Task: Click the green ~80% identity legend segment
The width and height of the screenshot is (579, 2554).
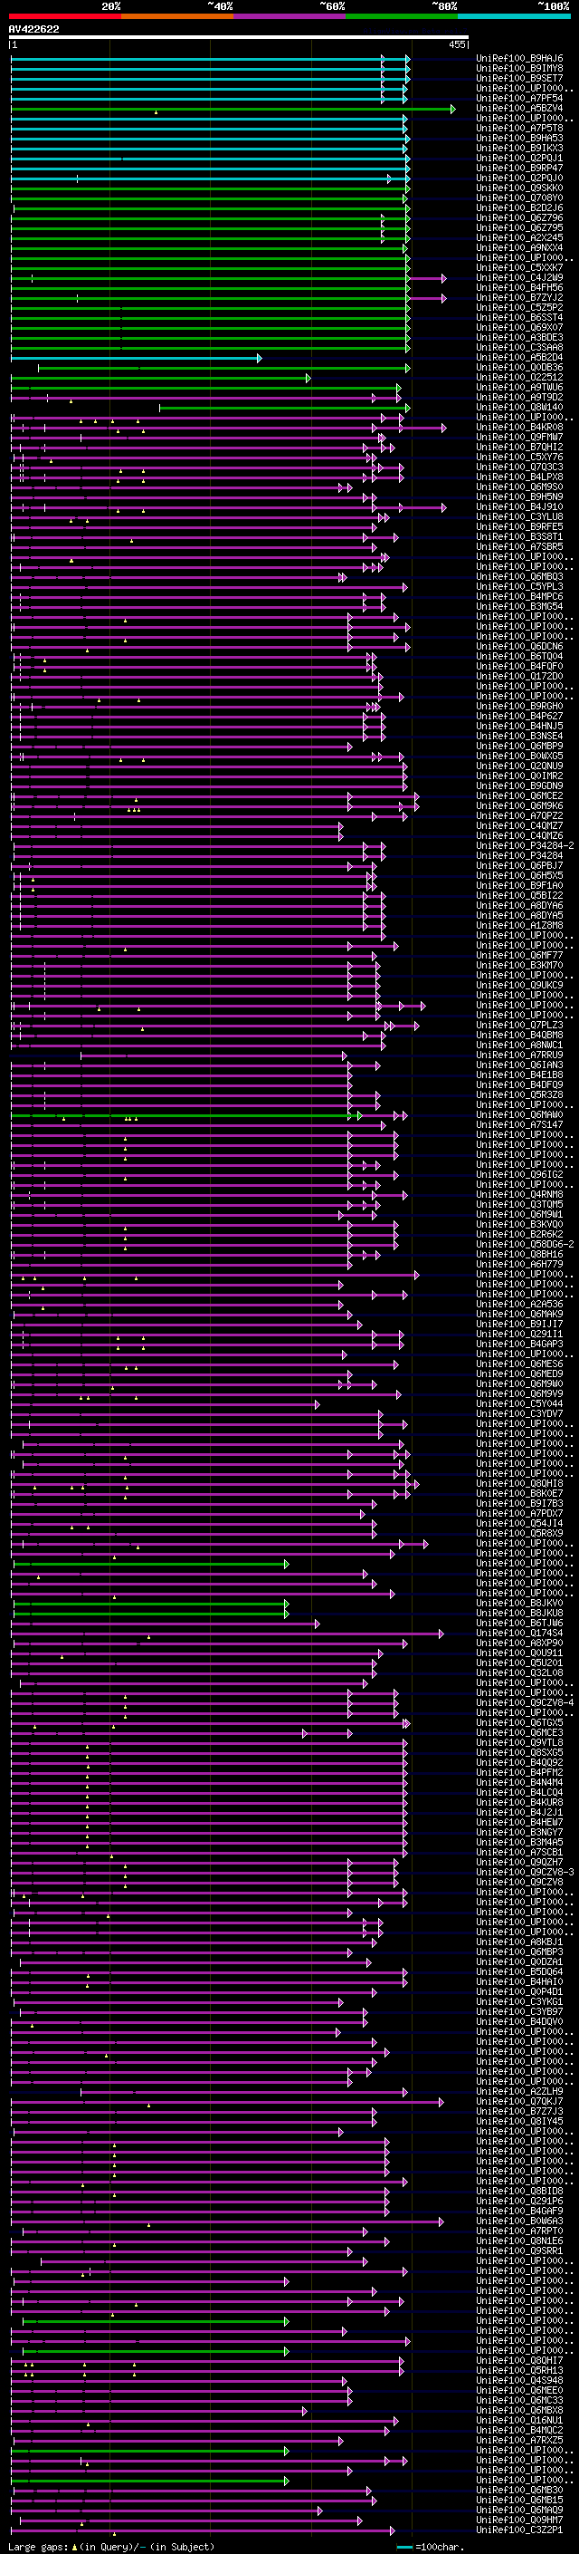Action: (401, 16)
